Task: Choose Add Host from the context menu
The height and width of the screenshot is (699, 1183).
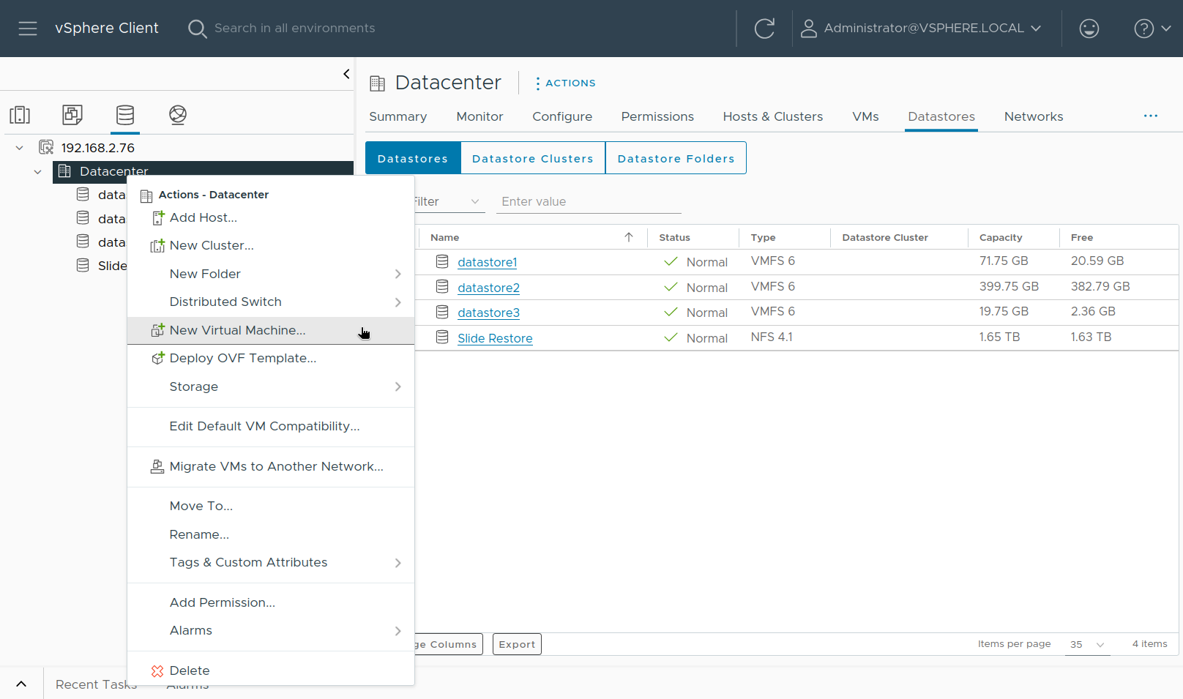Action: (271, 217)
